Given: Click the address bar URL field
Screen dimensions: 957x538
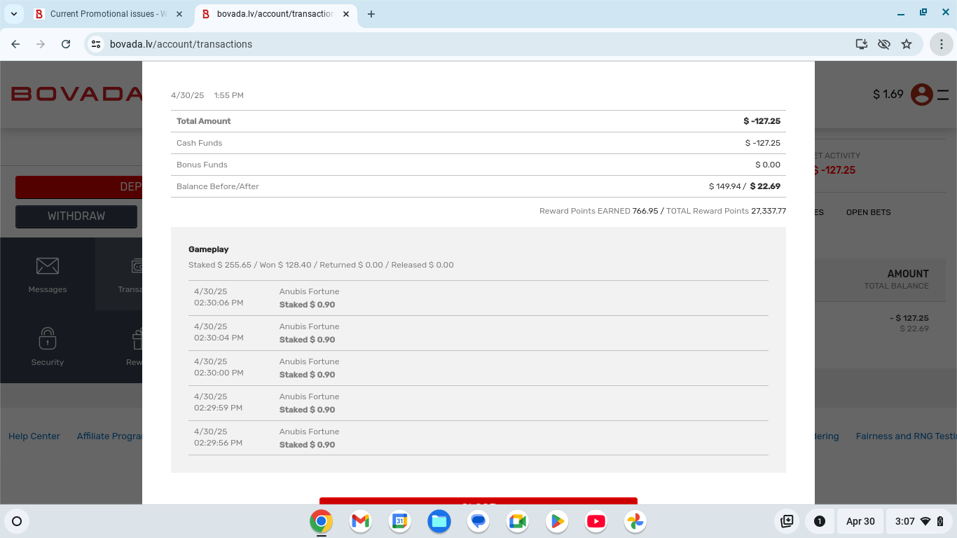Looking at the screenshot, I should [420, 44].
